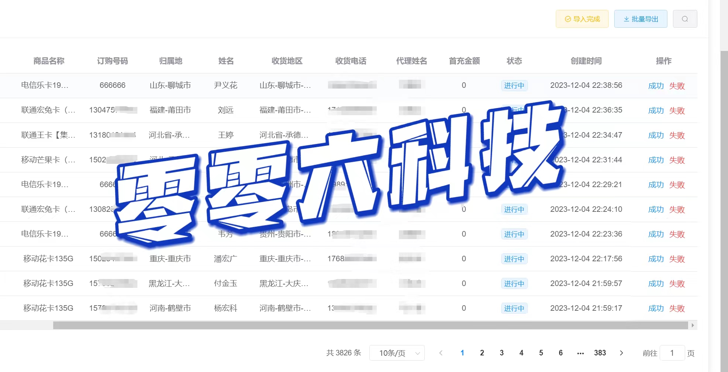Image resolution: width=728 pixels, height=372 pixels.
Task: Click the horizontal table scrollbar
Action: [x=370, y=325]
